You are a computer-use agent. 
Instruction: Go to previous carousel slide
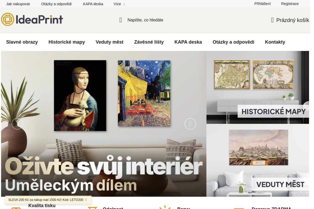click(x=17, y=124)
